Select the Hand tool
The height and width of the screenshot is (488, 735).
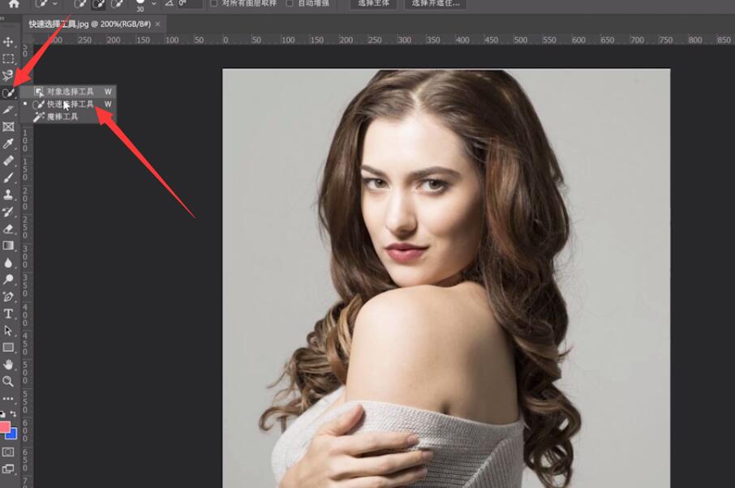[8, 364]
